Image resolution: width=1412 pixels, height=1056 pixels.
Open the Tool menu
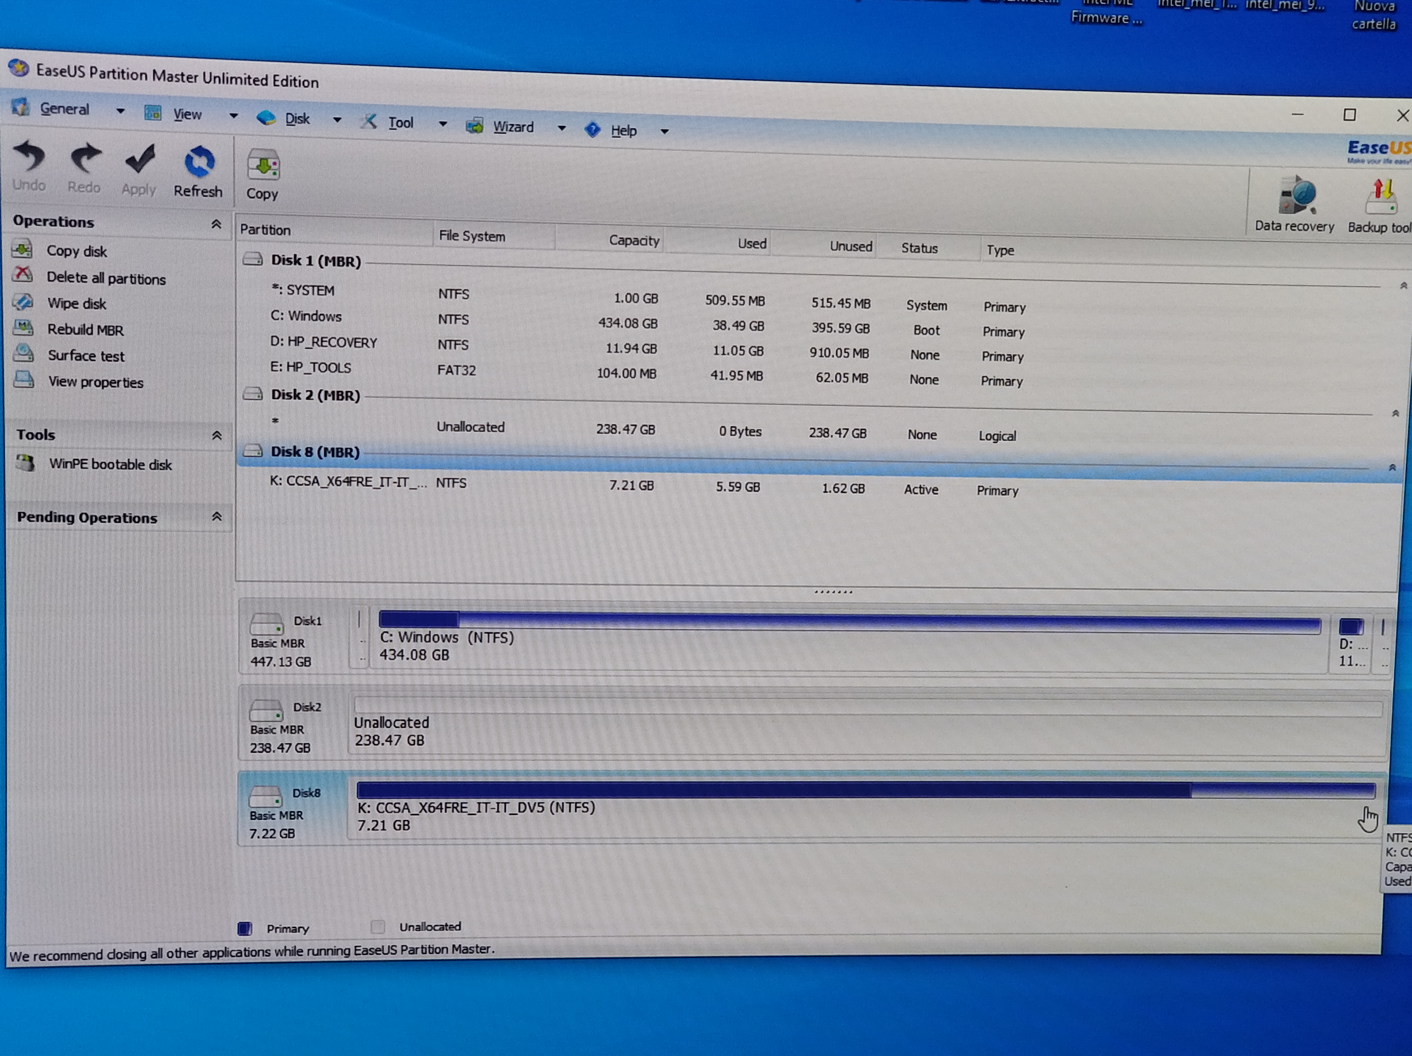[x=401, y=122]
